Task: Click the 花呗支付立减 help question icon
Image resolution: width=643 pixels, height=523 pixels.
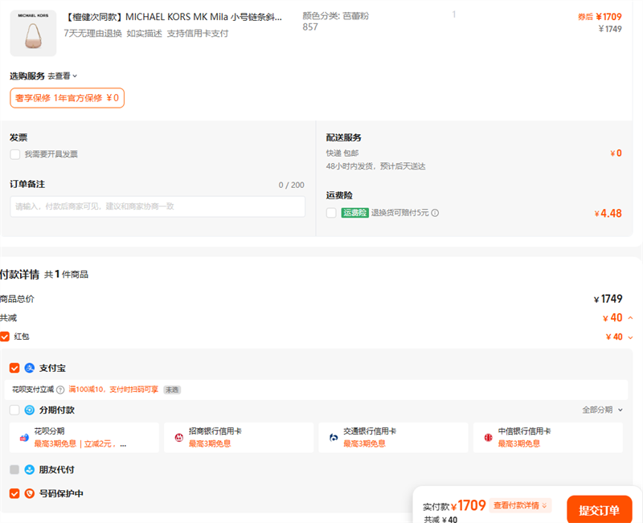Action: 60,390
